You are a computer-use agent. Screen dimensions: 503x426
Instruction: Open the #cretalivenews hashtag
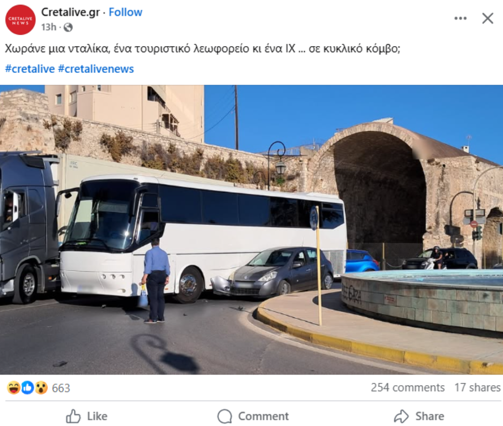click(x=96, y=69)
